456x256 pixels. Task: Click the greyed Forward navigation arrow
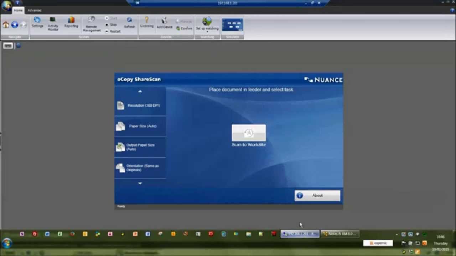coord(24,25)
